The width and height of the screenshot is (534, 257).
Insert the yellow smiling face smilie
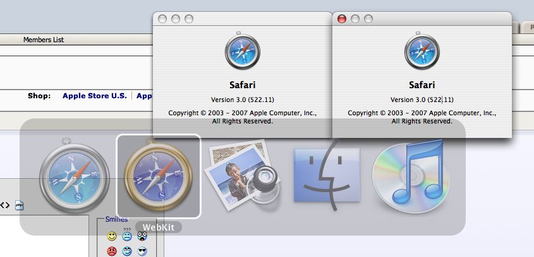click(112, 236)
